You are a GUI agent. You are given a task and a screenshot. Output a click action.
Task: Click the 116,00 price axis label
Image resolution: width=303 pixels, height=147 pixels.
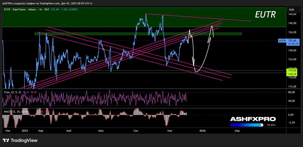click(x=292, y=77)
